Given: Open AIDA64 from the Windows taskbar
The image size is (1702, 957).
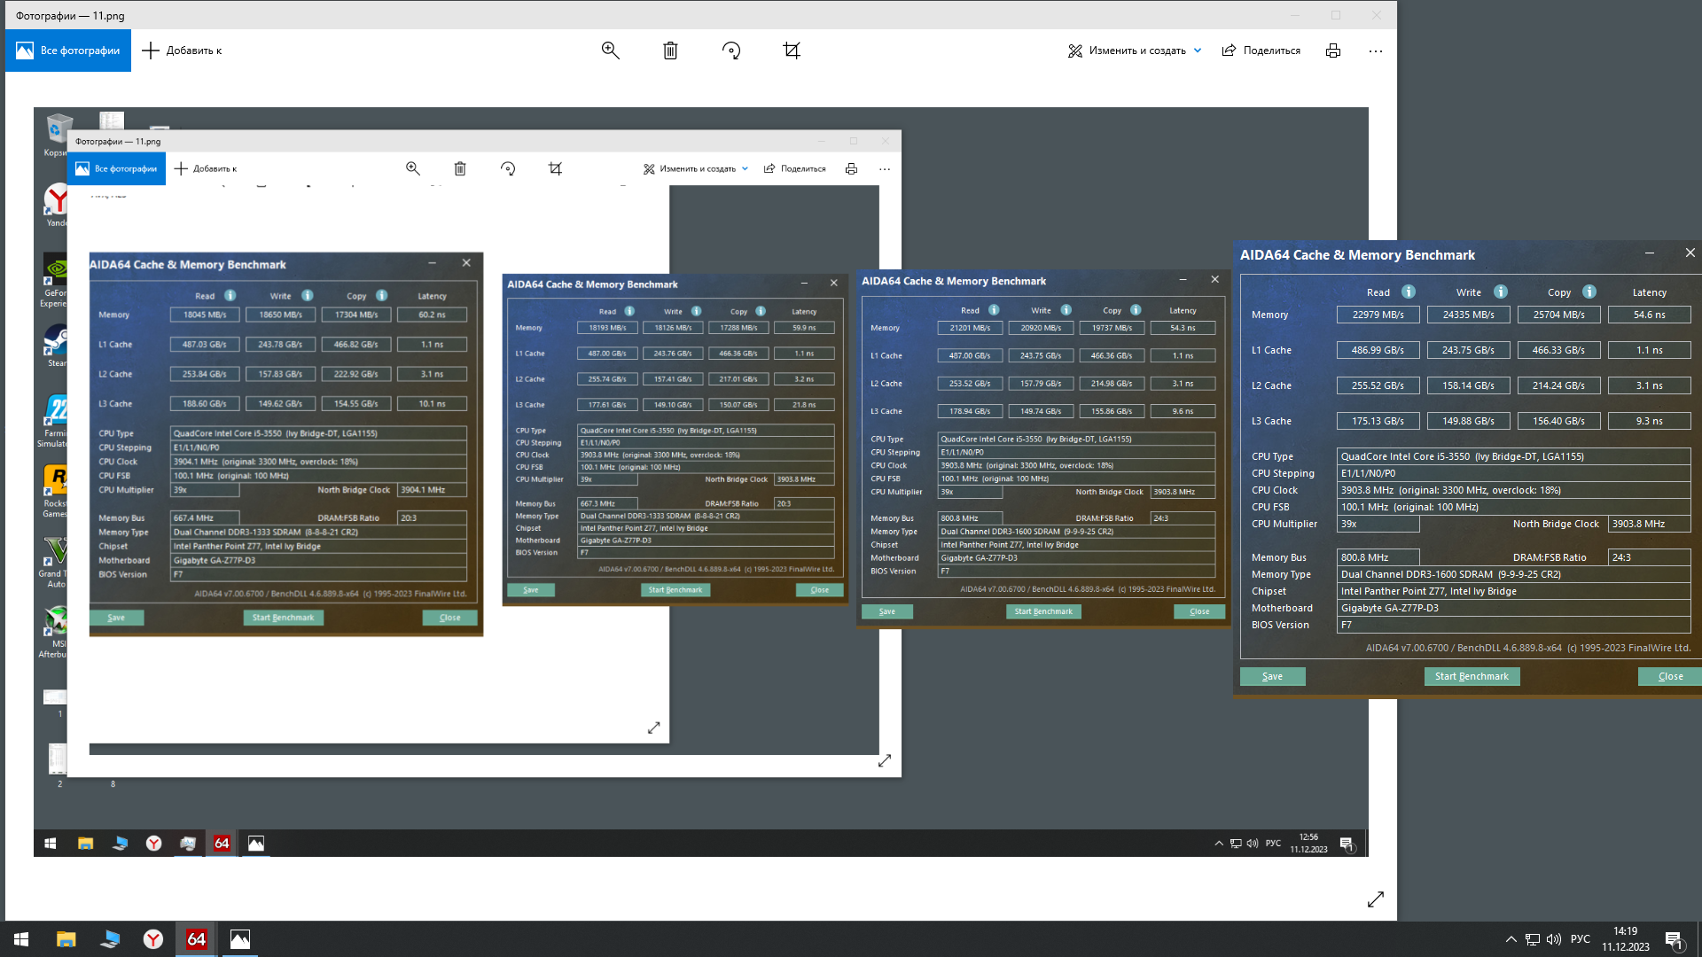Looking at the screenshot, I should pyautogui.click(x=196, y=939).
